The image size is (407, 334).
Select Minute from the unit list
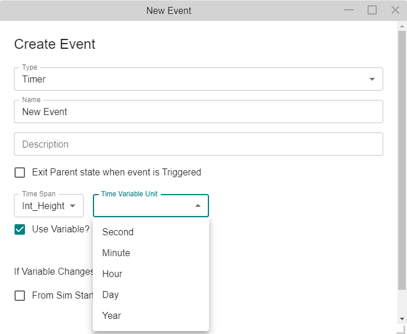point(151,253)
